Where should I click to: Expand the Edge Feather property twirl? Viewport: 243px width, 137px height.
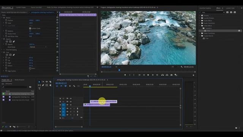pyautogui.click(x=3, y=71)
